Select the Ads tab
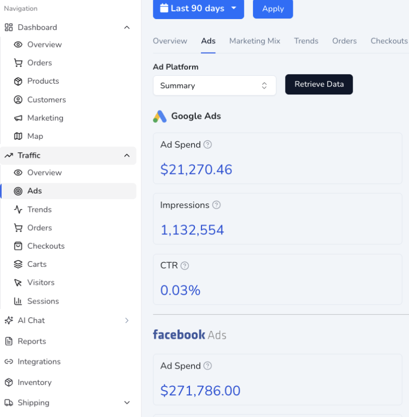This screenshot has width=409, height=417. 208,41
